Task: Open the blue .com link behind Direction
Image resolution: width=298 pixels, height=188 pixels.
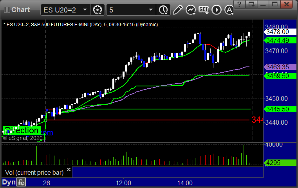Action: (47, 132)
